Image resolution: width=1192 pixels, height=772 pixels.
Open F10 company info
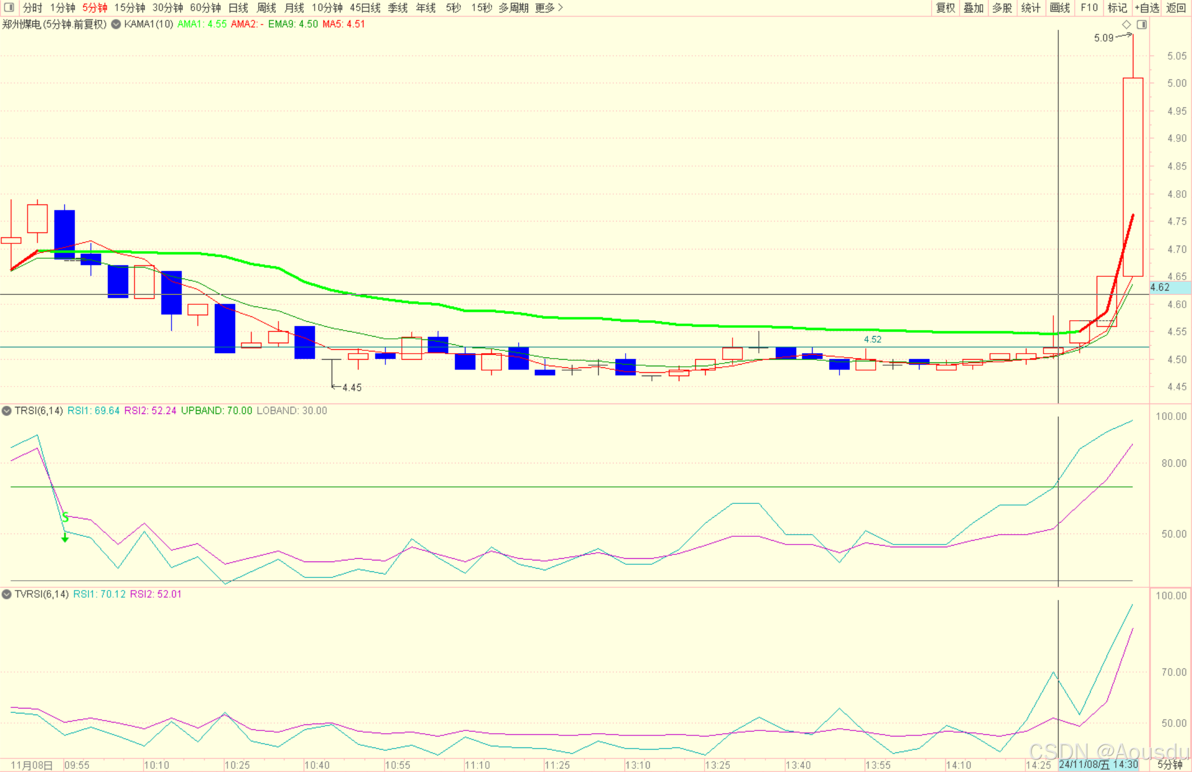1089,8
